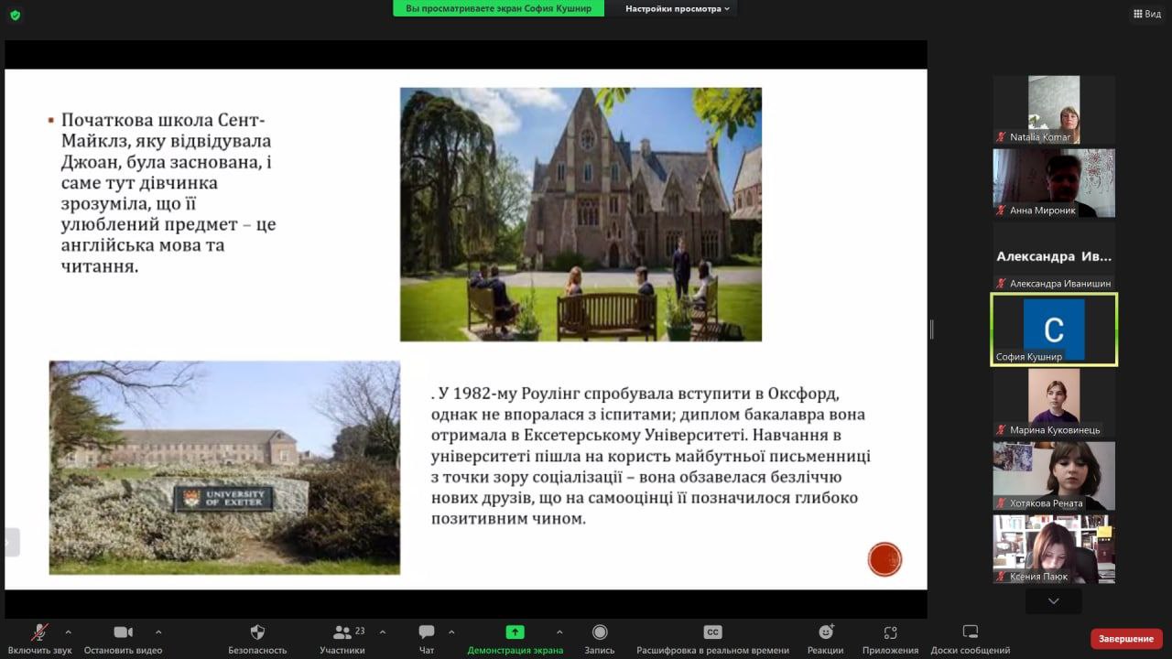Click green encryption shield icon
Viewport: 1172px width, 659px height.
point(15,15)
